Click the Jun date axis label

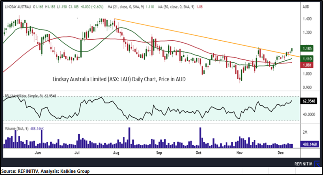tap(38, 153)
